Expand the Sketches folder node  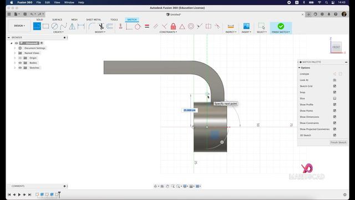(15, 68)
